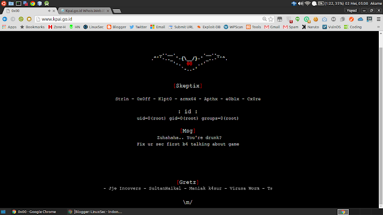The width and height of the screenshot is (383, 215).
Task: Open the Hangouts speech-bubble extension
Action: click(x=297, y=19)
